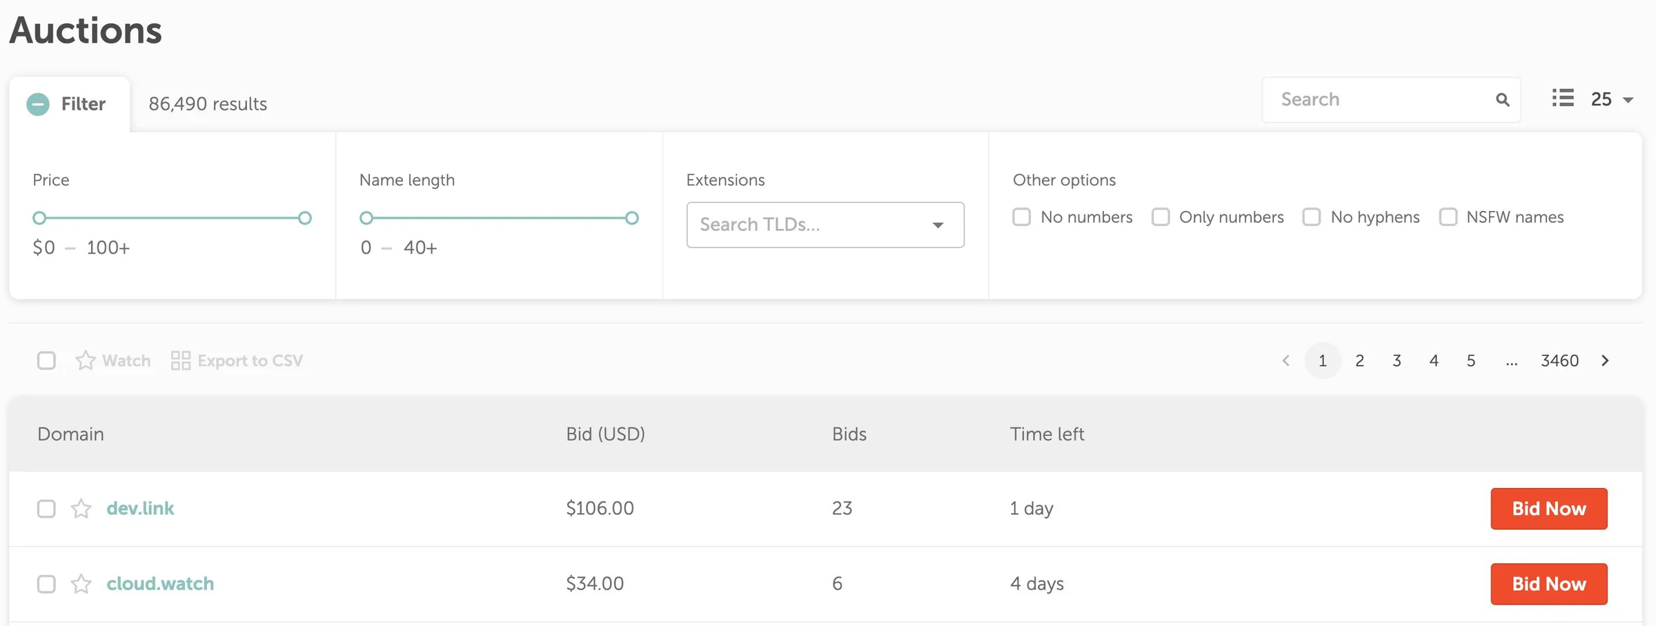Click the Bids column header
This screenshot has width=1656, height=626.
coord(849,434)
